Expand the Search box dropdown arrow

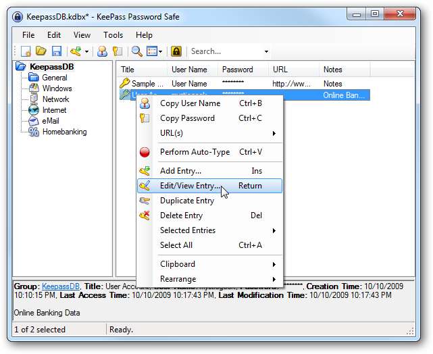pyautogui.click(x=266, y=51)
